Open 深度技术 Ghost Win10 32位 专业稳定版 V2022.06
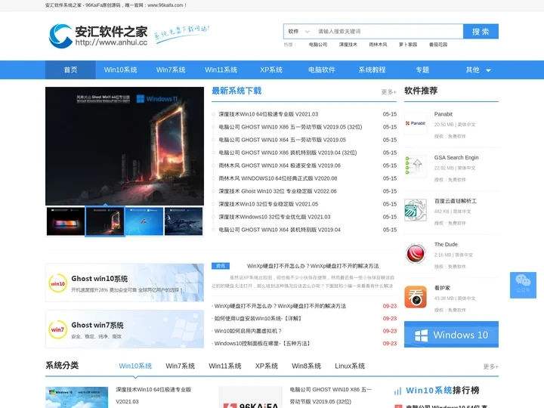 tap(277, 191)
